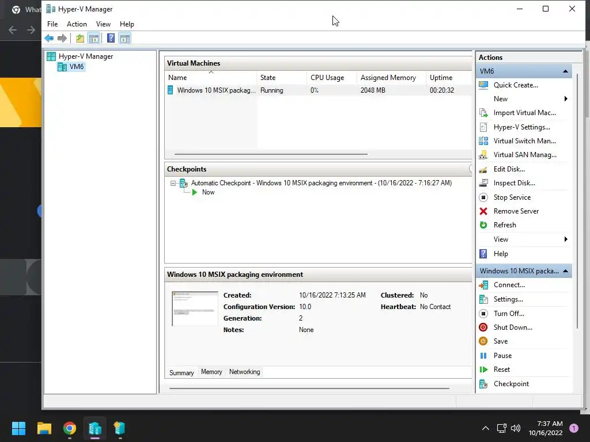Click details pane bottom horizontal scrollbar
590x442 pixels.
coord(309,388)
